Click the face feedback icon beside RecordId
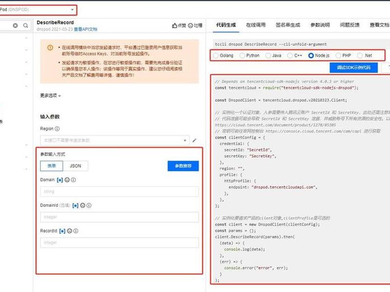390x292 pixels. 70,231
